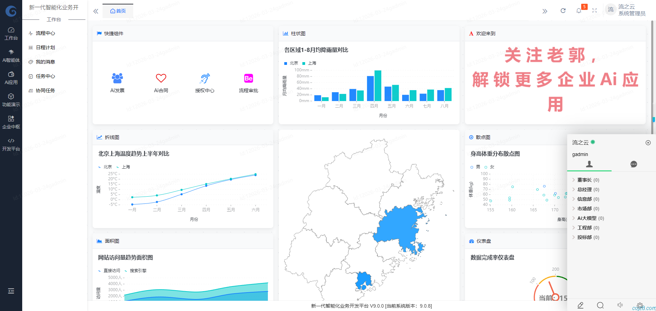
Task: Open 流程中心 in the side menu
Action: [45, 33]
